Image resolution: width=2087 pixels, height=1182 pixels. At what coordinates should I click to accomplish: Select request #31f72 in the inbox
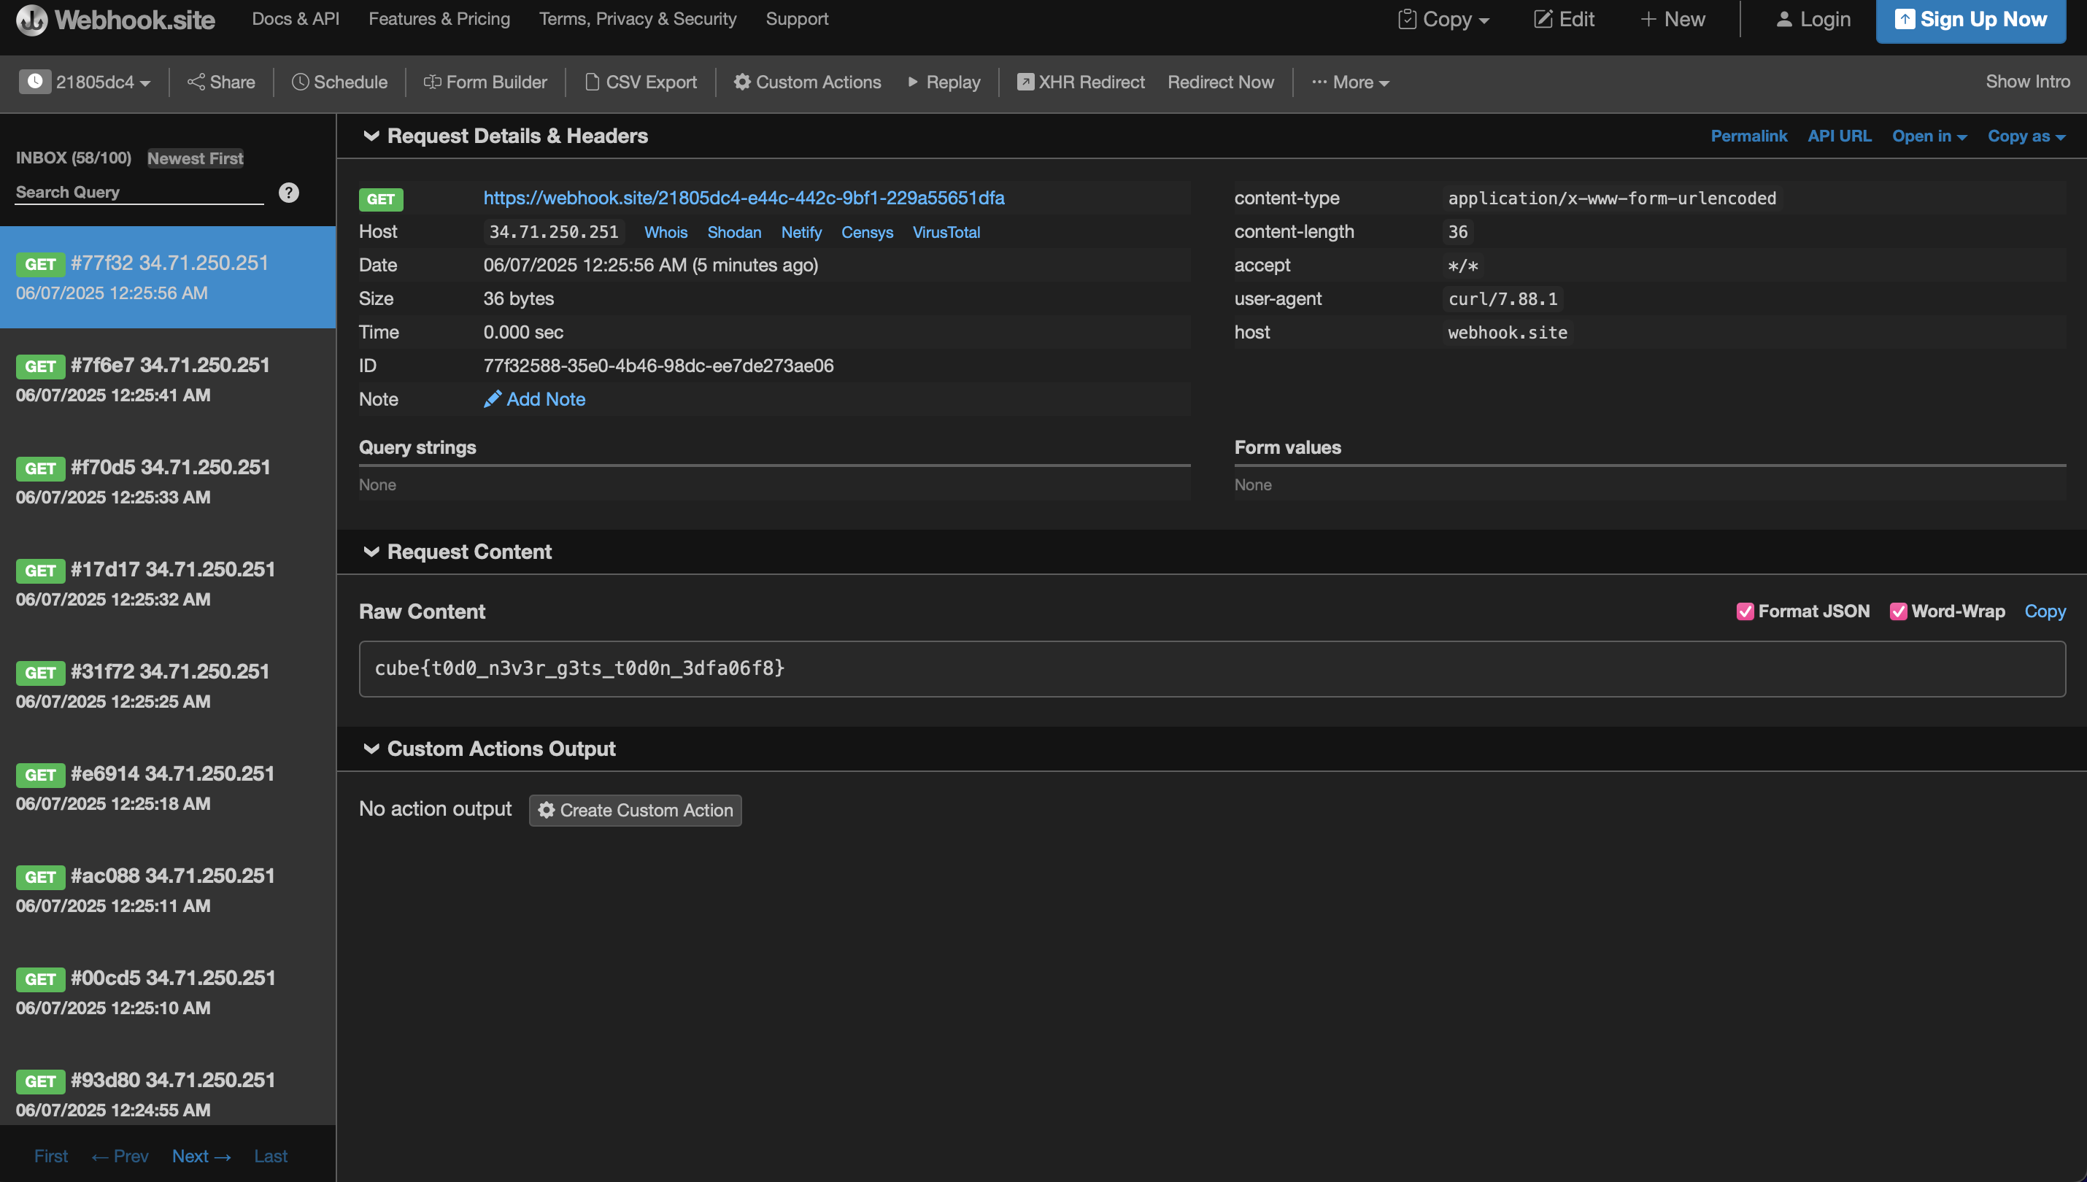tap(168, 686)
